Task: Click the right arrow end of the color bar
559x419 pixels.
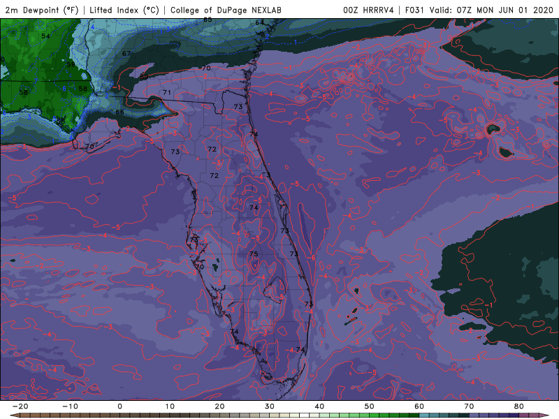Action: click(x=545, y=416)
